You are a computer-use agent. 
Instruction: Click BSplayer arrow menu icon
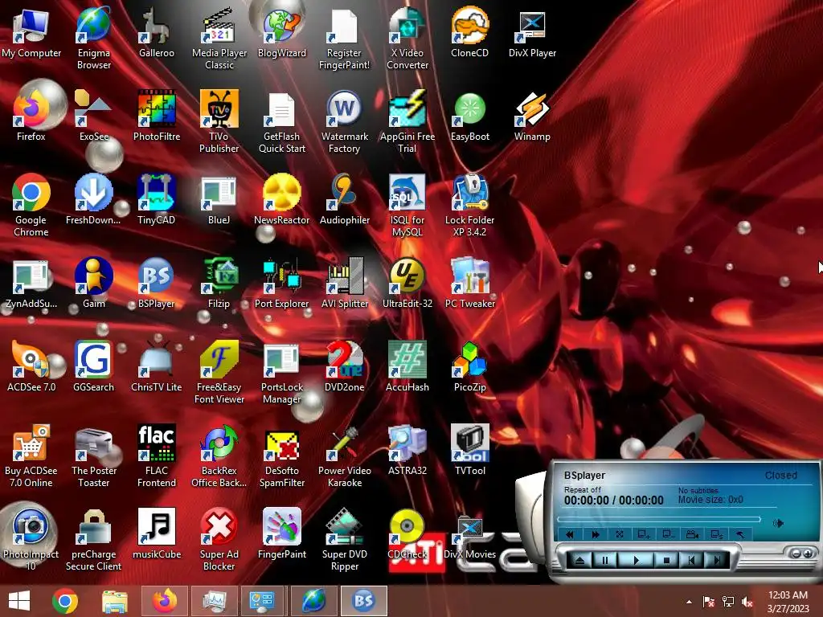740,534
